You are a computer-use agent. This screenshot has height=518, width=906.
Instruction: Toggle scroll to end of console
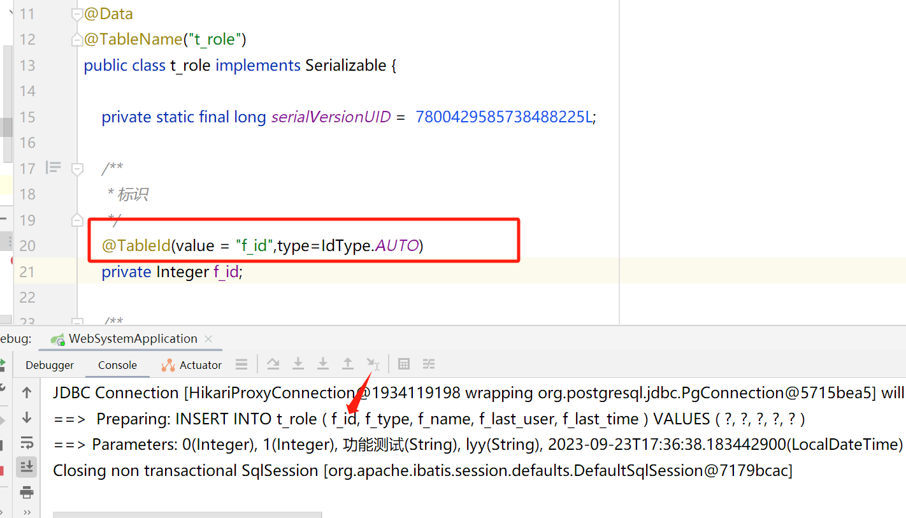27,467
